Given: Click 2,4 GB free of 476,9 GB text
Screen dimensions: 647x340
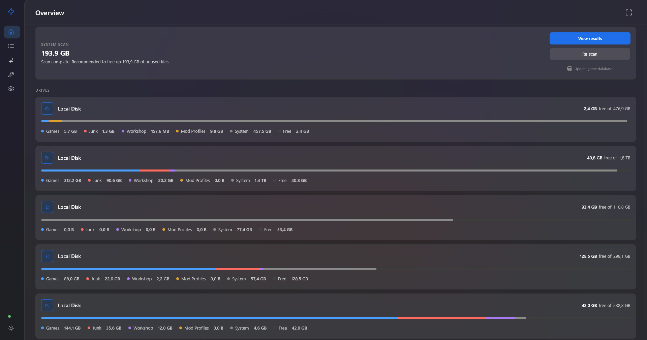Looking at the screenshot, I should coord(607,109).
